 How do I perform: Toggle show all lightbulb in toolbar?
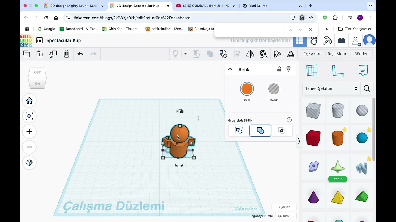(x=175, y=54)
